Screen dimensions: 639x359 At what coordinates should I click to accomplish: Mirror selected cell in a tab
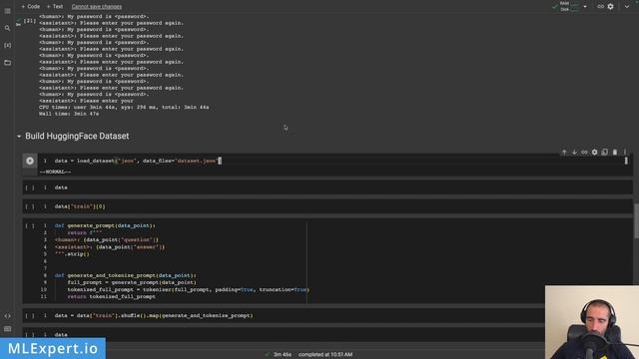coord(605,153)
